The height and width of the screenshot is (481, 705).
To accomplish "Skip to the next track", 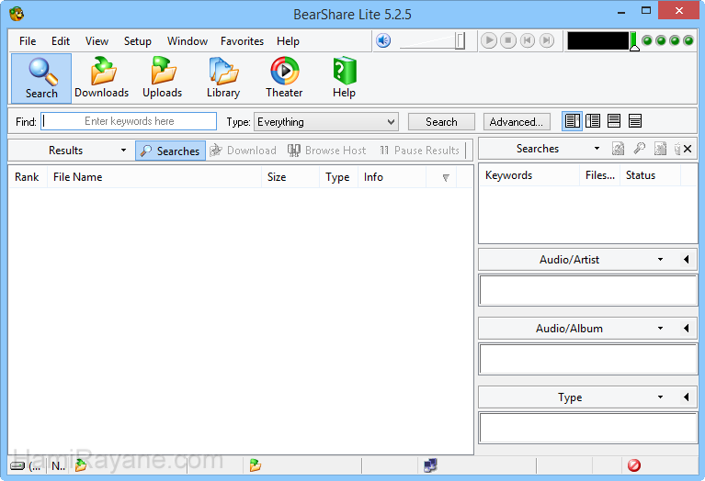I will tap(547, 40).
